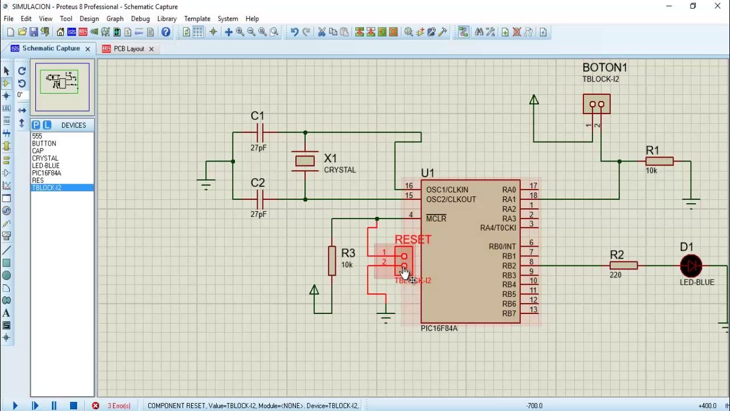Select the Component mode tool
Screen dimensions: 730x411
6,83
